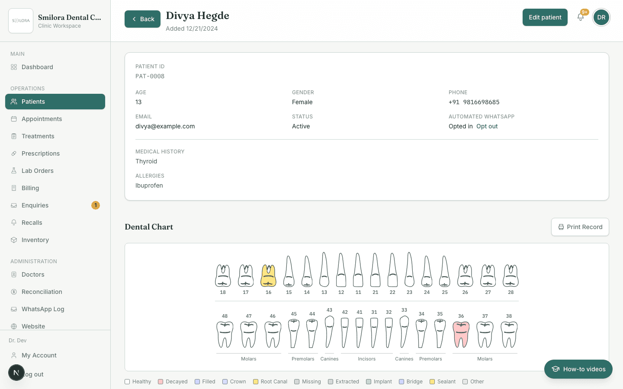Click the Sealant legend swatch
This screenshot has width=623, height=389.
point(432,382)
